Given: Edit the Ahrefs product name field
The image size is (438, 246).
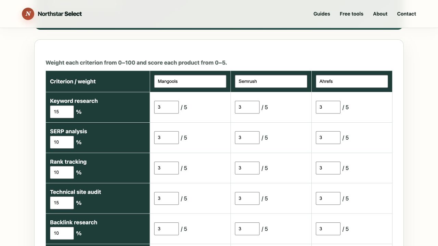Looking at the screenshot, I should click(352, 81).
